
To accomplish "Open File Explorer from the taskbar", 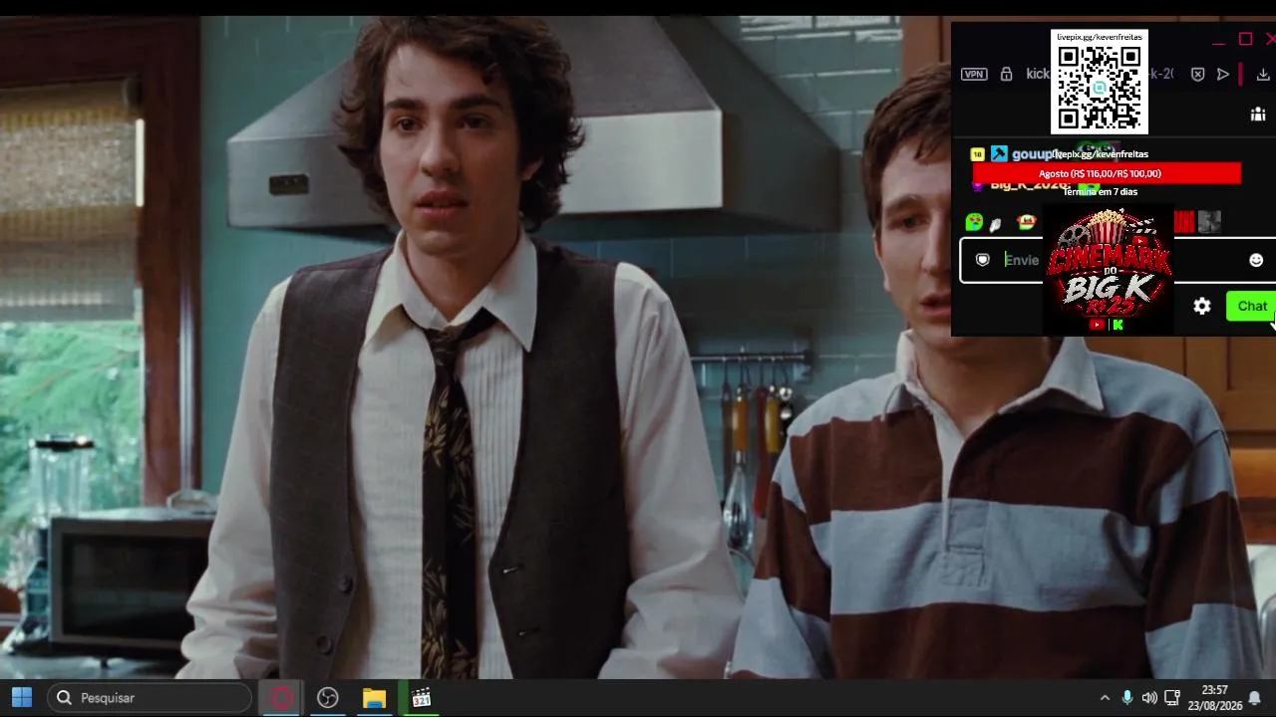I will 374,698.
